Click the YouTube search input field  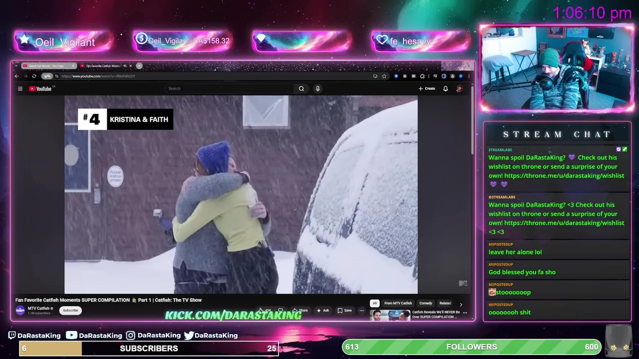(230, 88)
